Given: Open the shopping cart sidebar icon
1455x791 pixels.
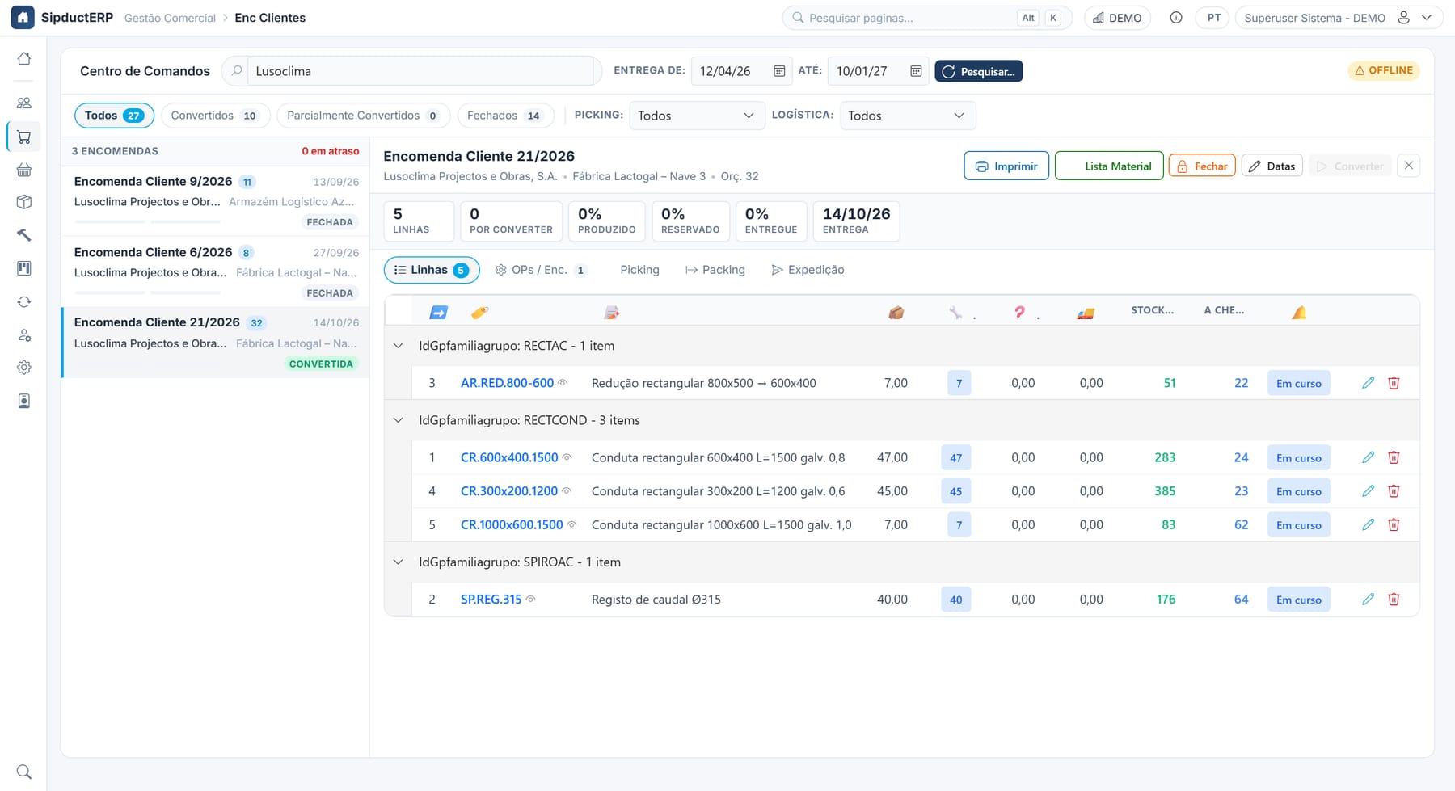Looking at the screenshot, I should [x=24, y=137].
